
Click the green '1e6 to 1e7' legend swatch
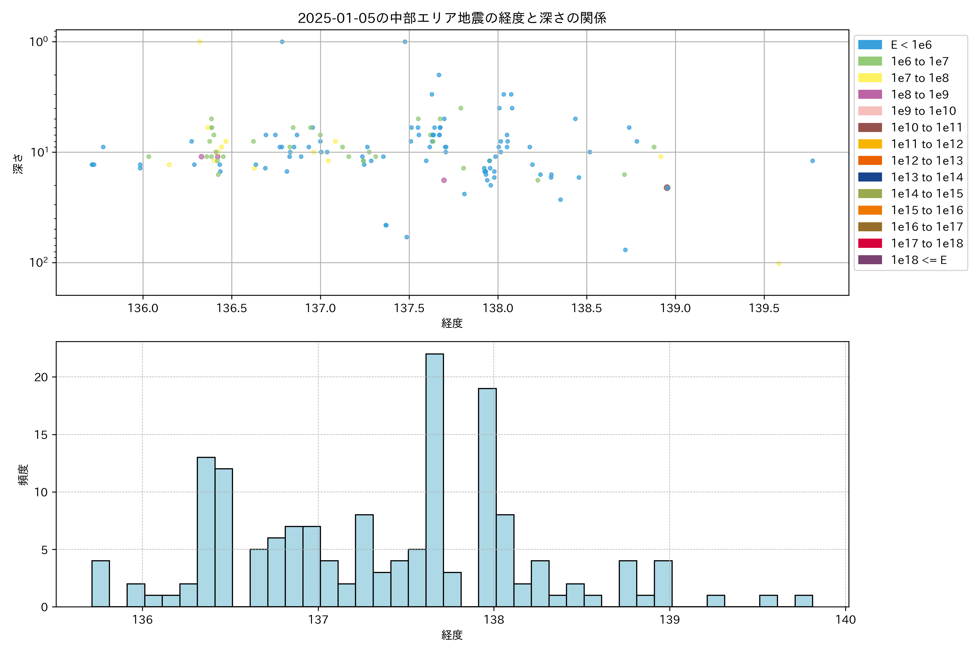[870, 62]
